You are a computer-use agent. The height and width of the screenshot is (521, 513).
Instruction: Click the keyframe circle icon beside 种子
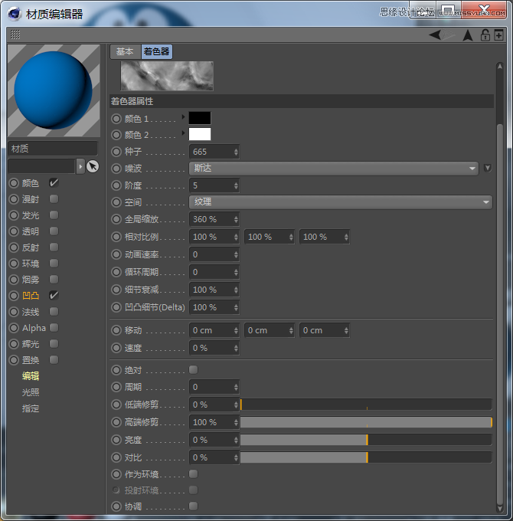[x=116, y=152]
